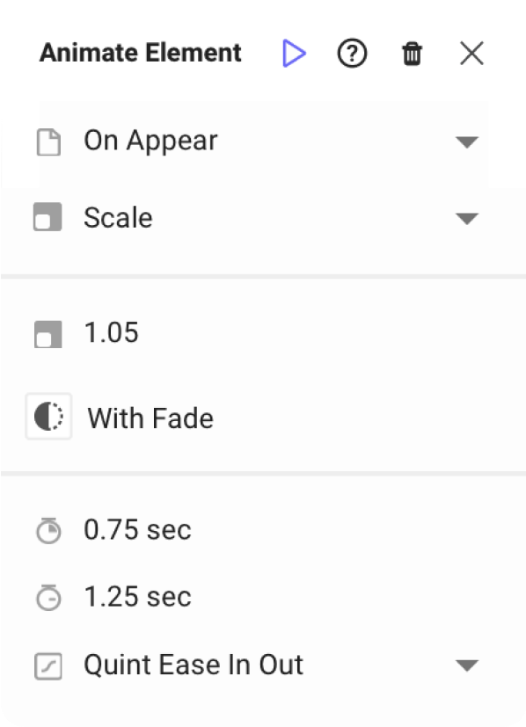Click the scale amount icon beside 1.05
This screenshot has width=526, height=727.
pyautogui.click(x=47, y=334)
